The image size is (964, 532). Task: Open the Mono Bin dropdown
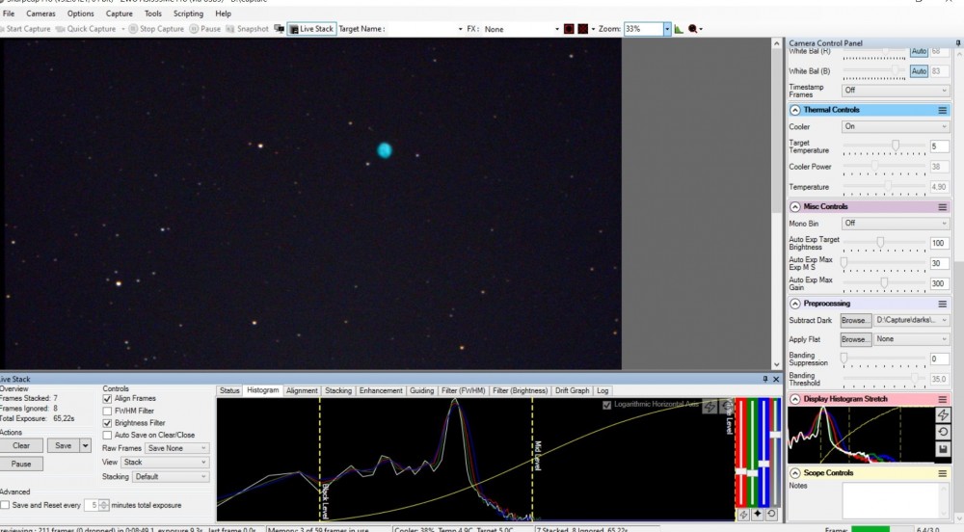(x=896, y=223)
